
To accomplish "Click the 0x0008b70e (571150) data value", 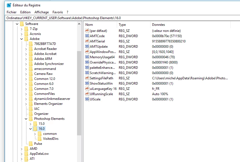I will (167, 36).
